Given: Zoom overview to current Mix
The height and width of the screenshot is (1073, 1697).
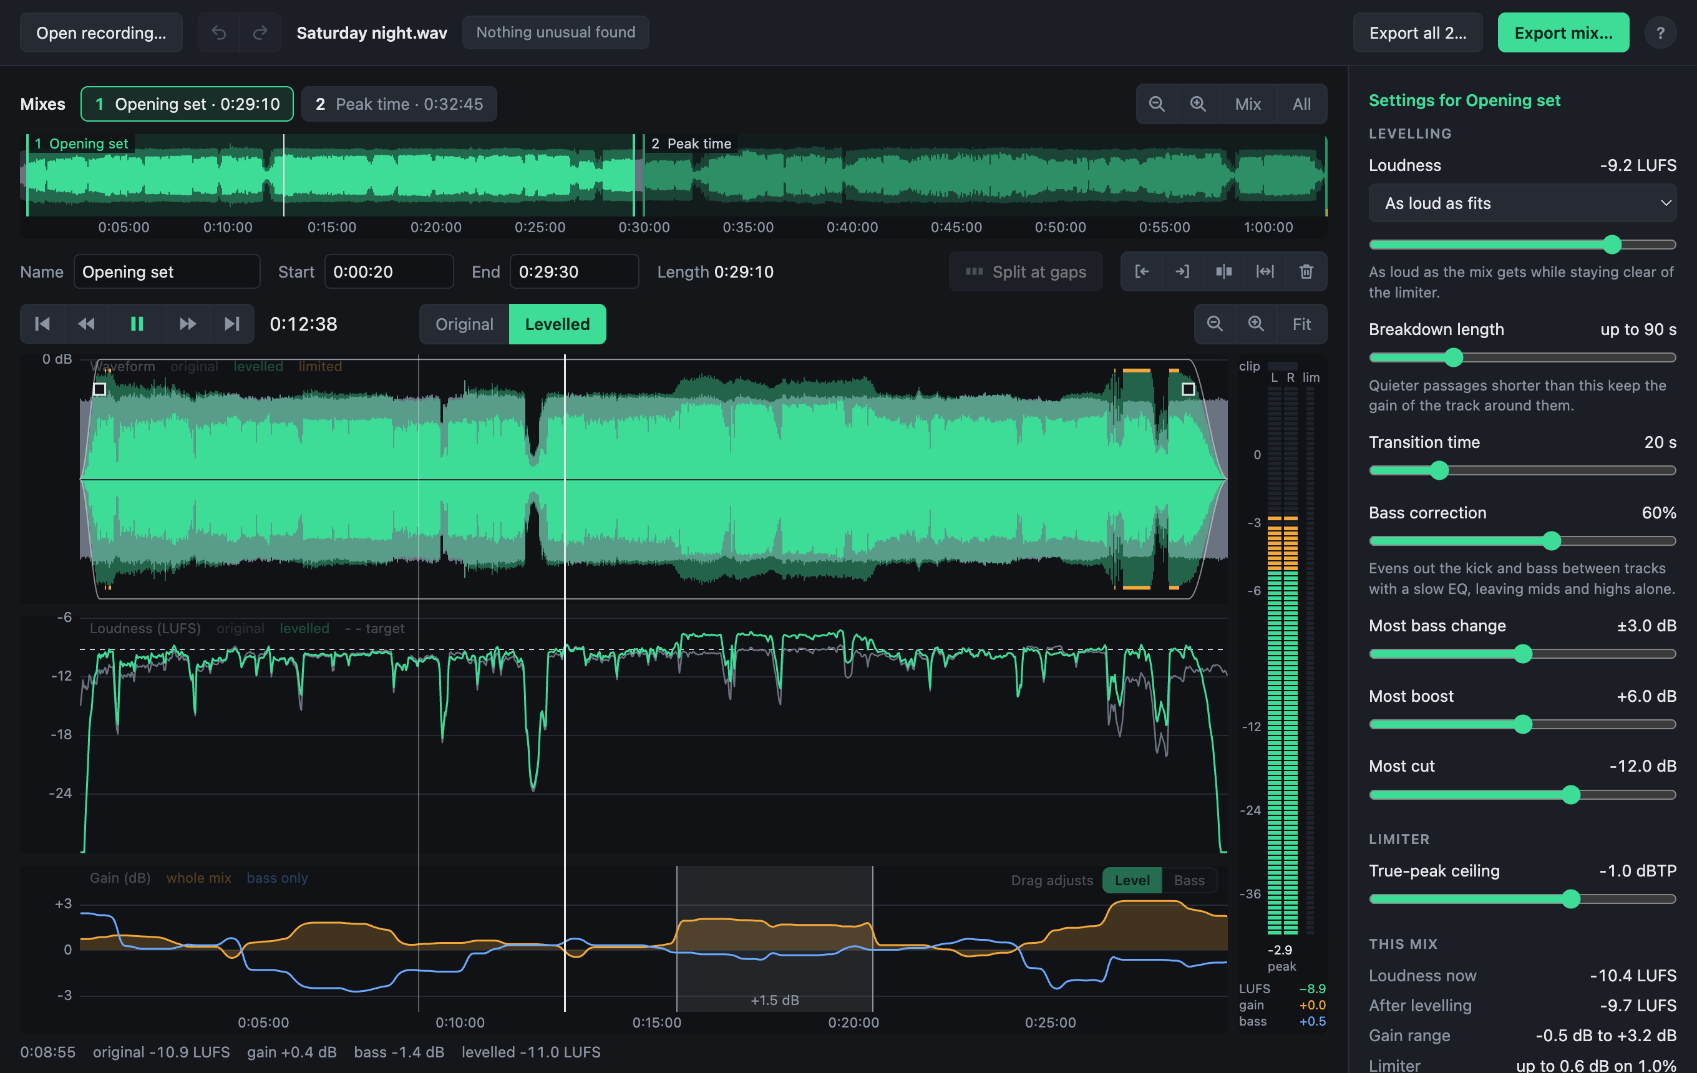Looking at the screenshot, I should pyautogui.click(x=1247, y=104).
